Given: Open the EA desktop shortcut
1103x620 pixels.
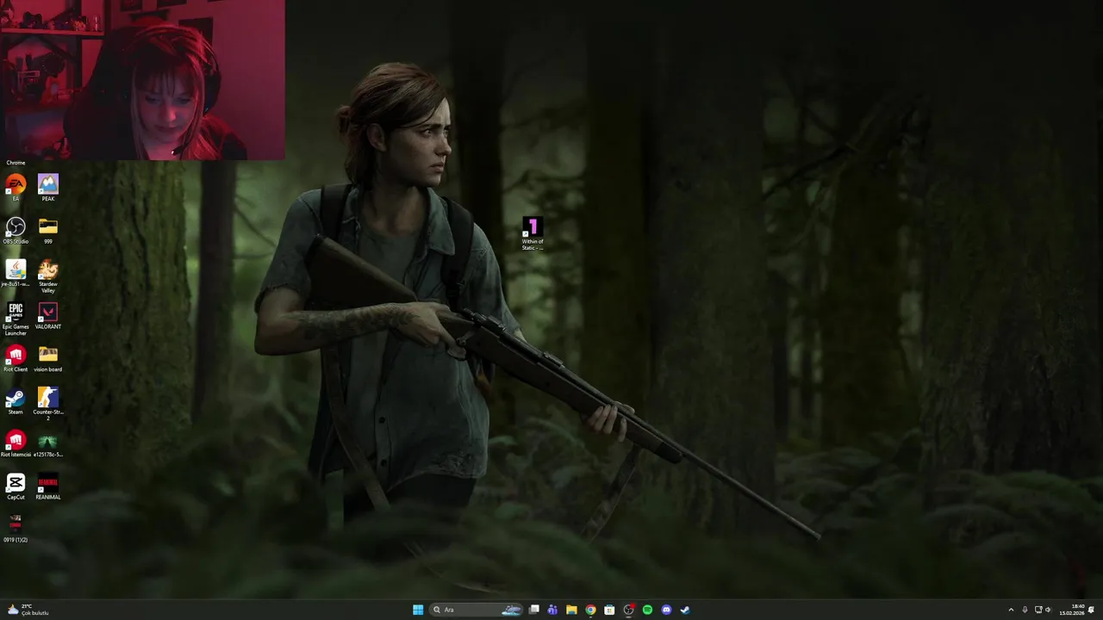Looking at the screenshot, I should (x=16, y=188).
